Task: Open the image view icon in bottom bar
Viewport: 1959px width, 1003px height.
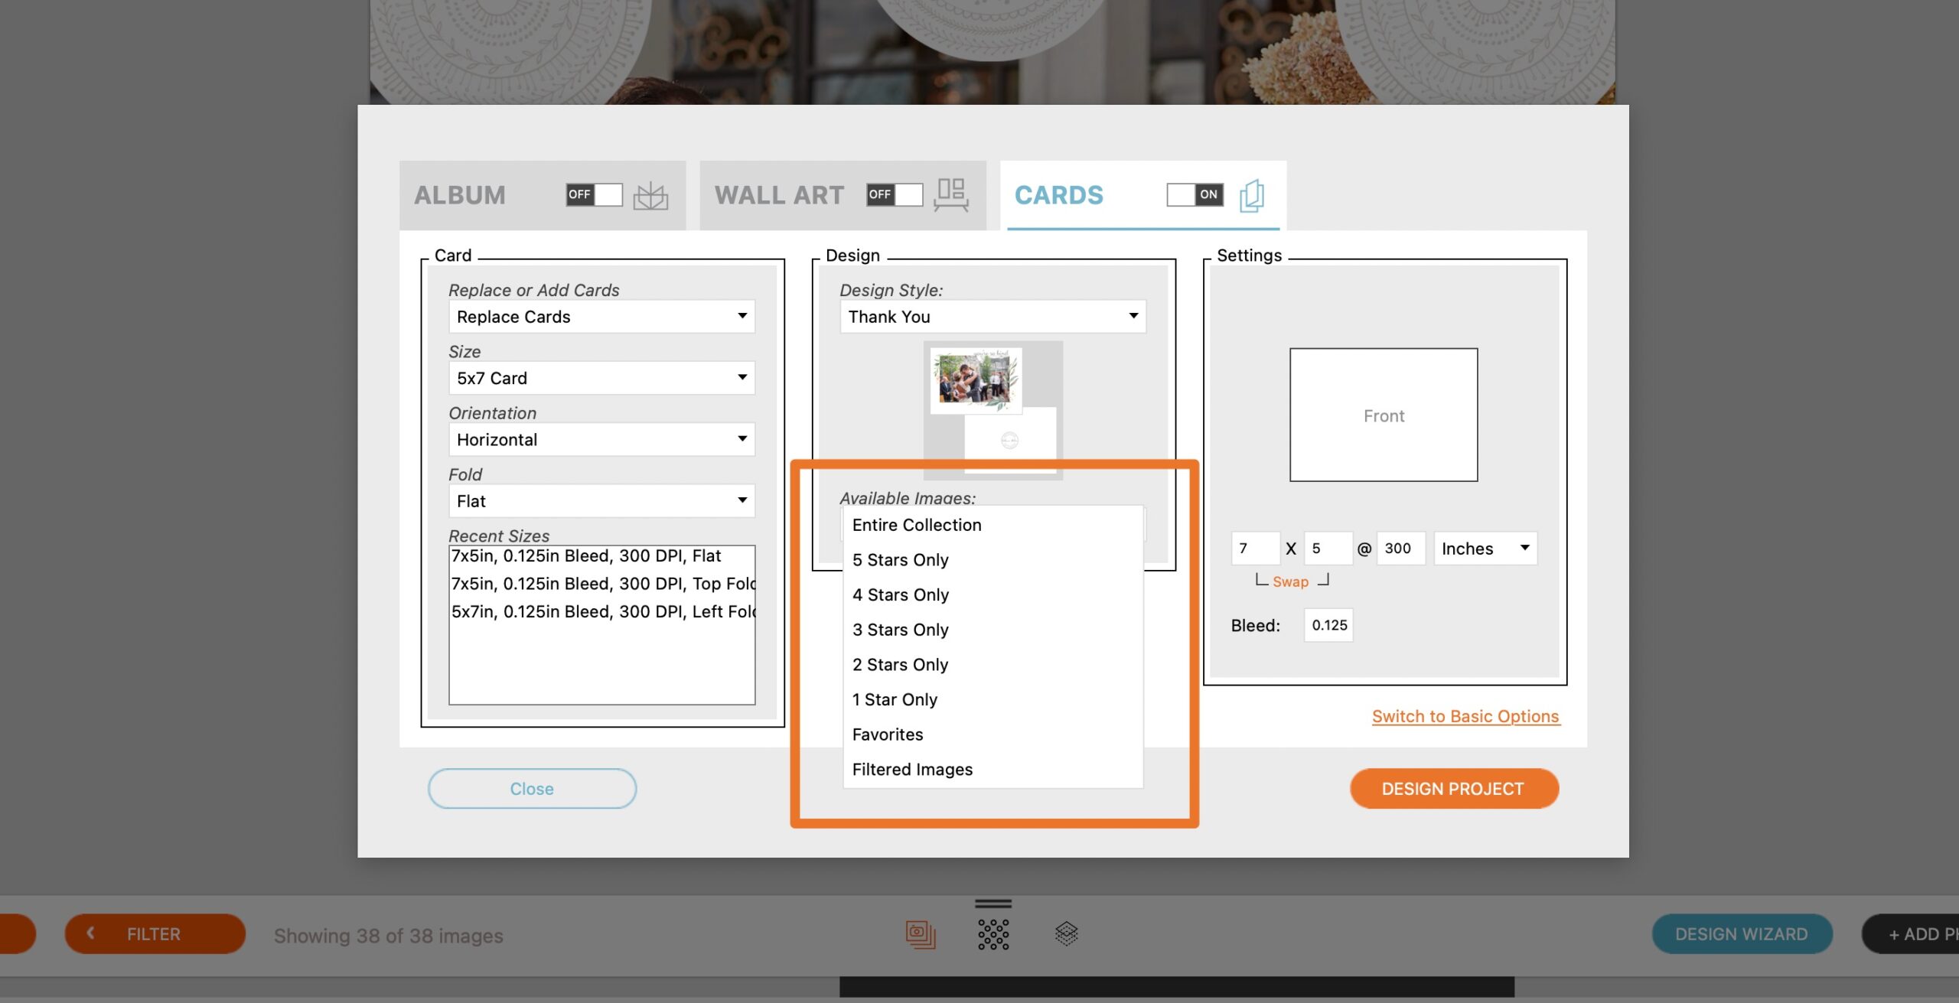Action: (920, 934)
